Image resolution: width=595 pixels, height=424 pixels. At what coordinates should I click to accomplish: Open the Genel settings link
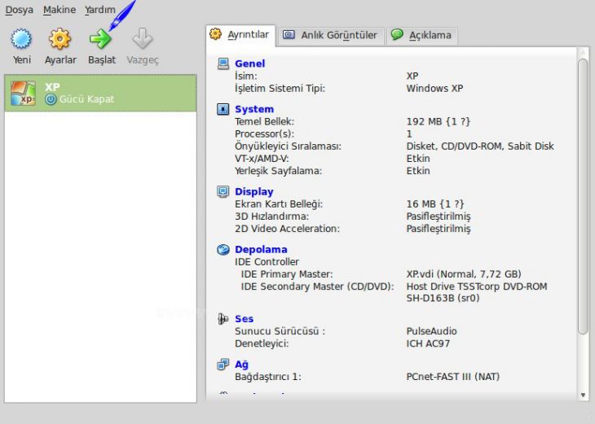pyautogui.click(x=249, y=63)
